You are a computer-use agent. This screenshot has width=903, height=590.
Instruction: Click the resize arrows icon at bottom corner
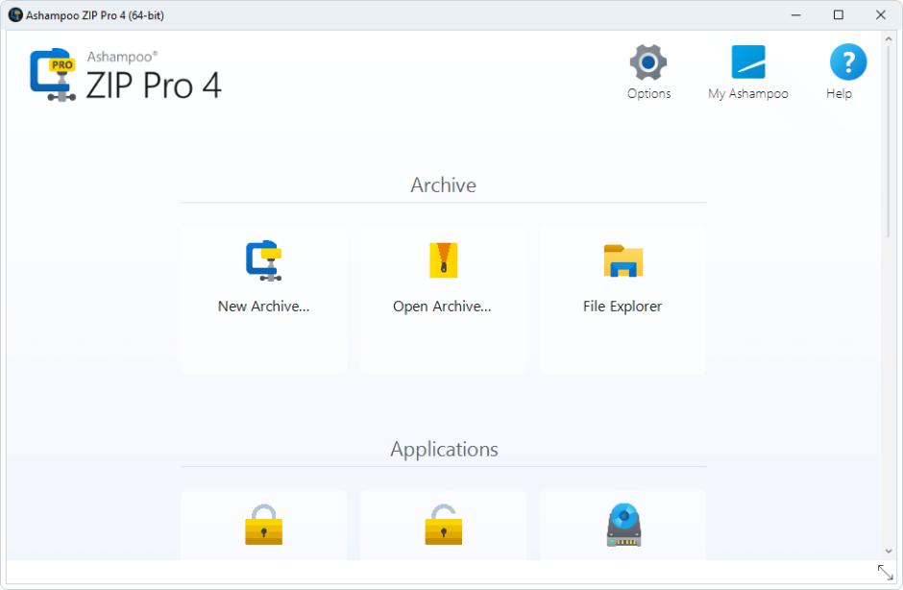[885, 572]
